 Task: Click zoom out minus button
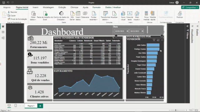coord(169,110)
